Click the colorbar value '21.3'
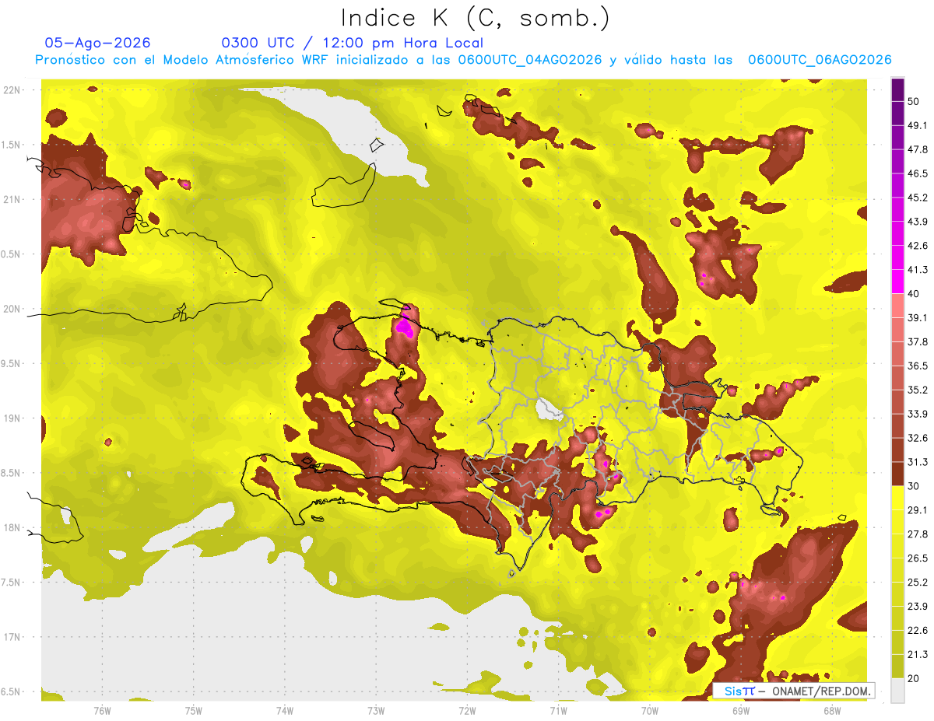Viewport: 934px width, 721px height. point(917,655)
